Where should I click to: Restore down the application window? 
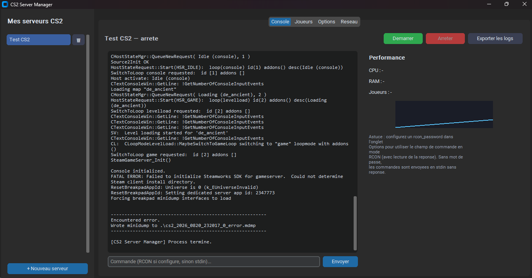[507, 4]
